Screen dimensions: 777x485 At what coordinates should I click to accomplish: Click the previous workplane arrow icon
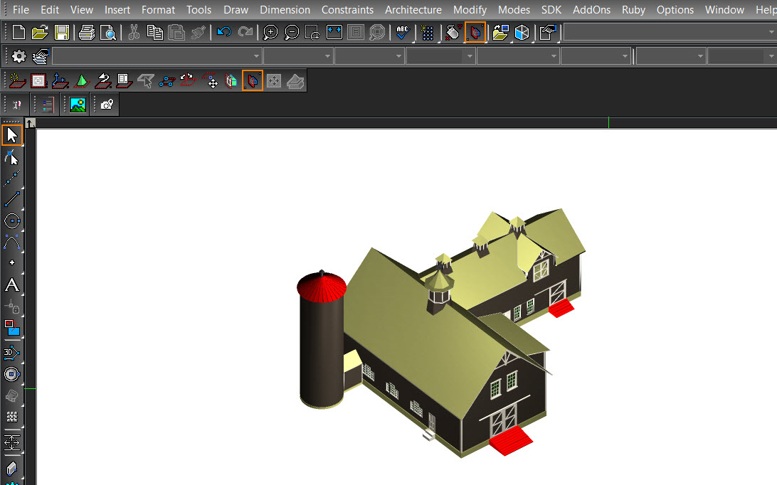[103, 81]
